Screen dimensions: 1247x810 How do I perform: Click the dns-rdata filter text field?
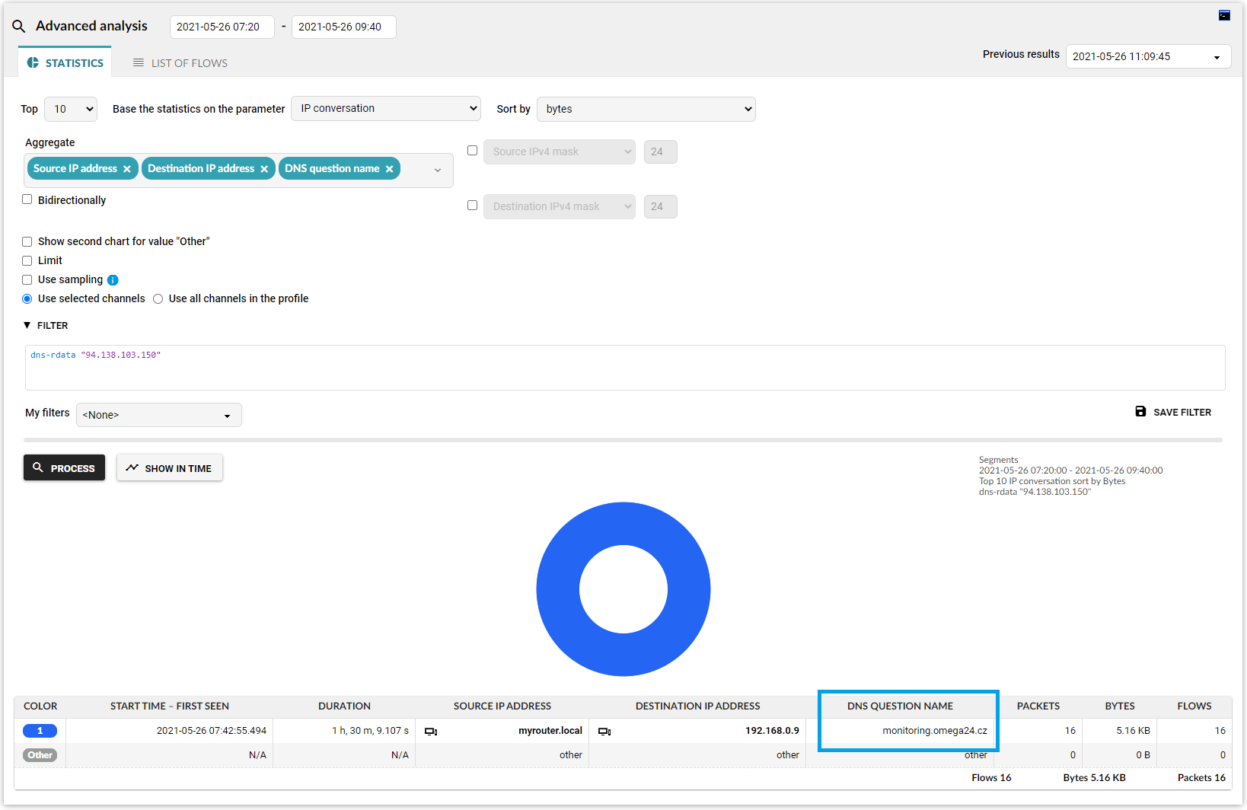click(624, 368)
